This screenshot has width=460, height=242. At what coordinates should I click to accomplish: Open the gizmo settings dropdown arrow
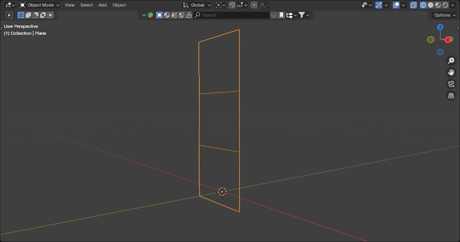pos(386,5)
